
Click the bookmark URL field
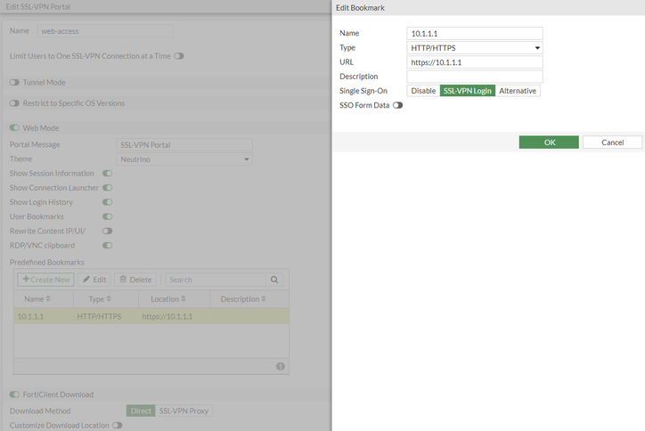[475, 62]
